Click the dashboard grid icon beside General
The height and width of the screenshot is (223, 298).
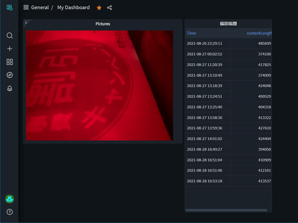[x=26, y=8]
